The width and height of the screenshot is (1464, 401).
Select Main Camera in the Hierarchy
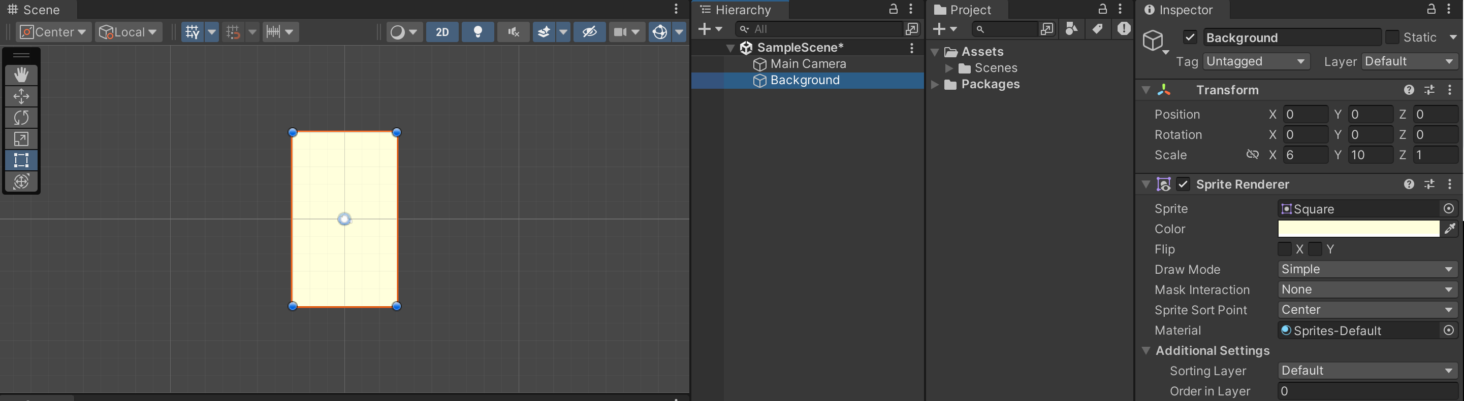[x=808, y=64]
